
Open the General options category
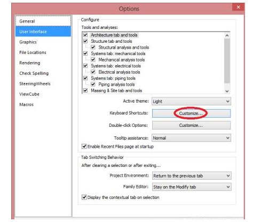click(43, 21)
